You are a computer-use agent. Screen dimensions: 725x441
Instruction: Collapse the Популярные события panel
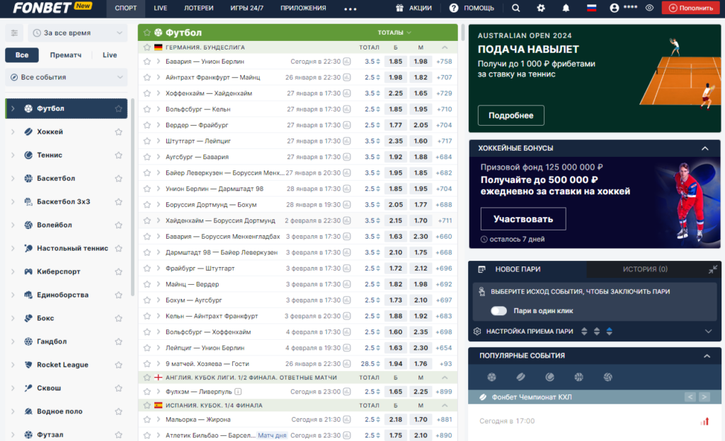pyautogui.click(x=707, y=355)
